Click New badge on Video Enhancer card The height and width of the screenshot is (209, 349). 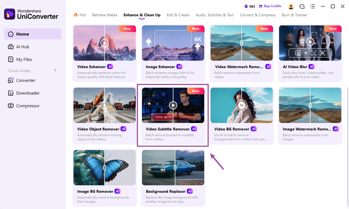127,28
